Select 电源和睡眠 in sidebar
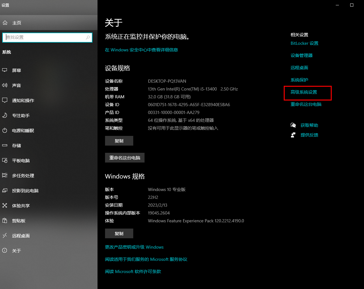364x289 pixels. [49, 131]
